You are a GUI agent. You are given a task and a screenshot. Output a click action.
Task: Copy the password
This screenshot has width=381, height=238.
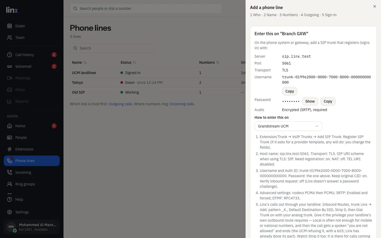point(328,101)
